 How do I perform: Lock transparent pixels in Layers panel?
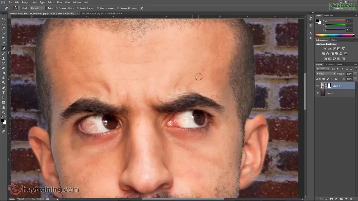(323, 79)
